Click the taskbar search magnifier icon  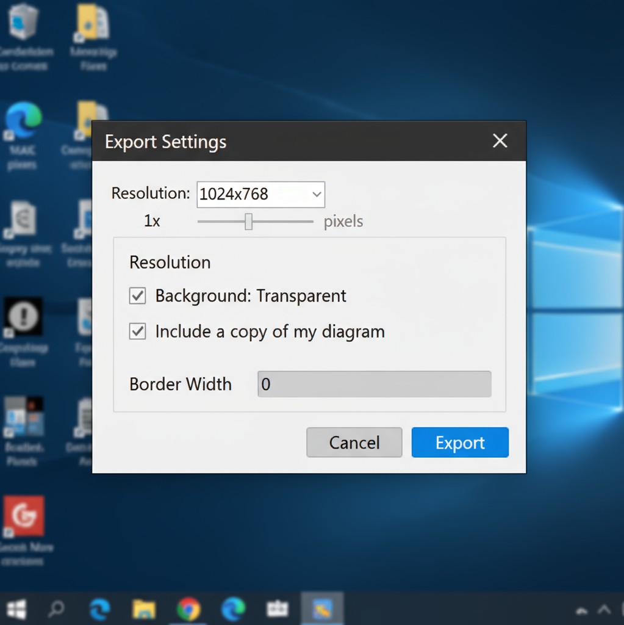coord(57,609)
